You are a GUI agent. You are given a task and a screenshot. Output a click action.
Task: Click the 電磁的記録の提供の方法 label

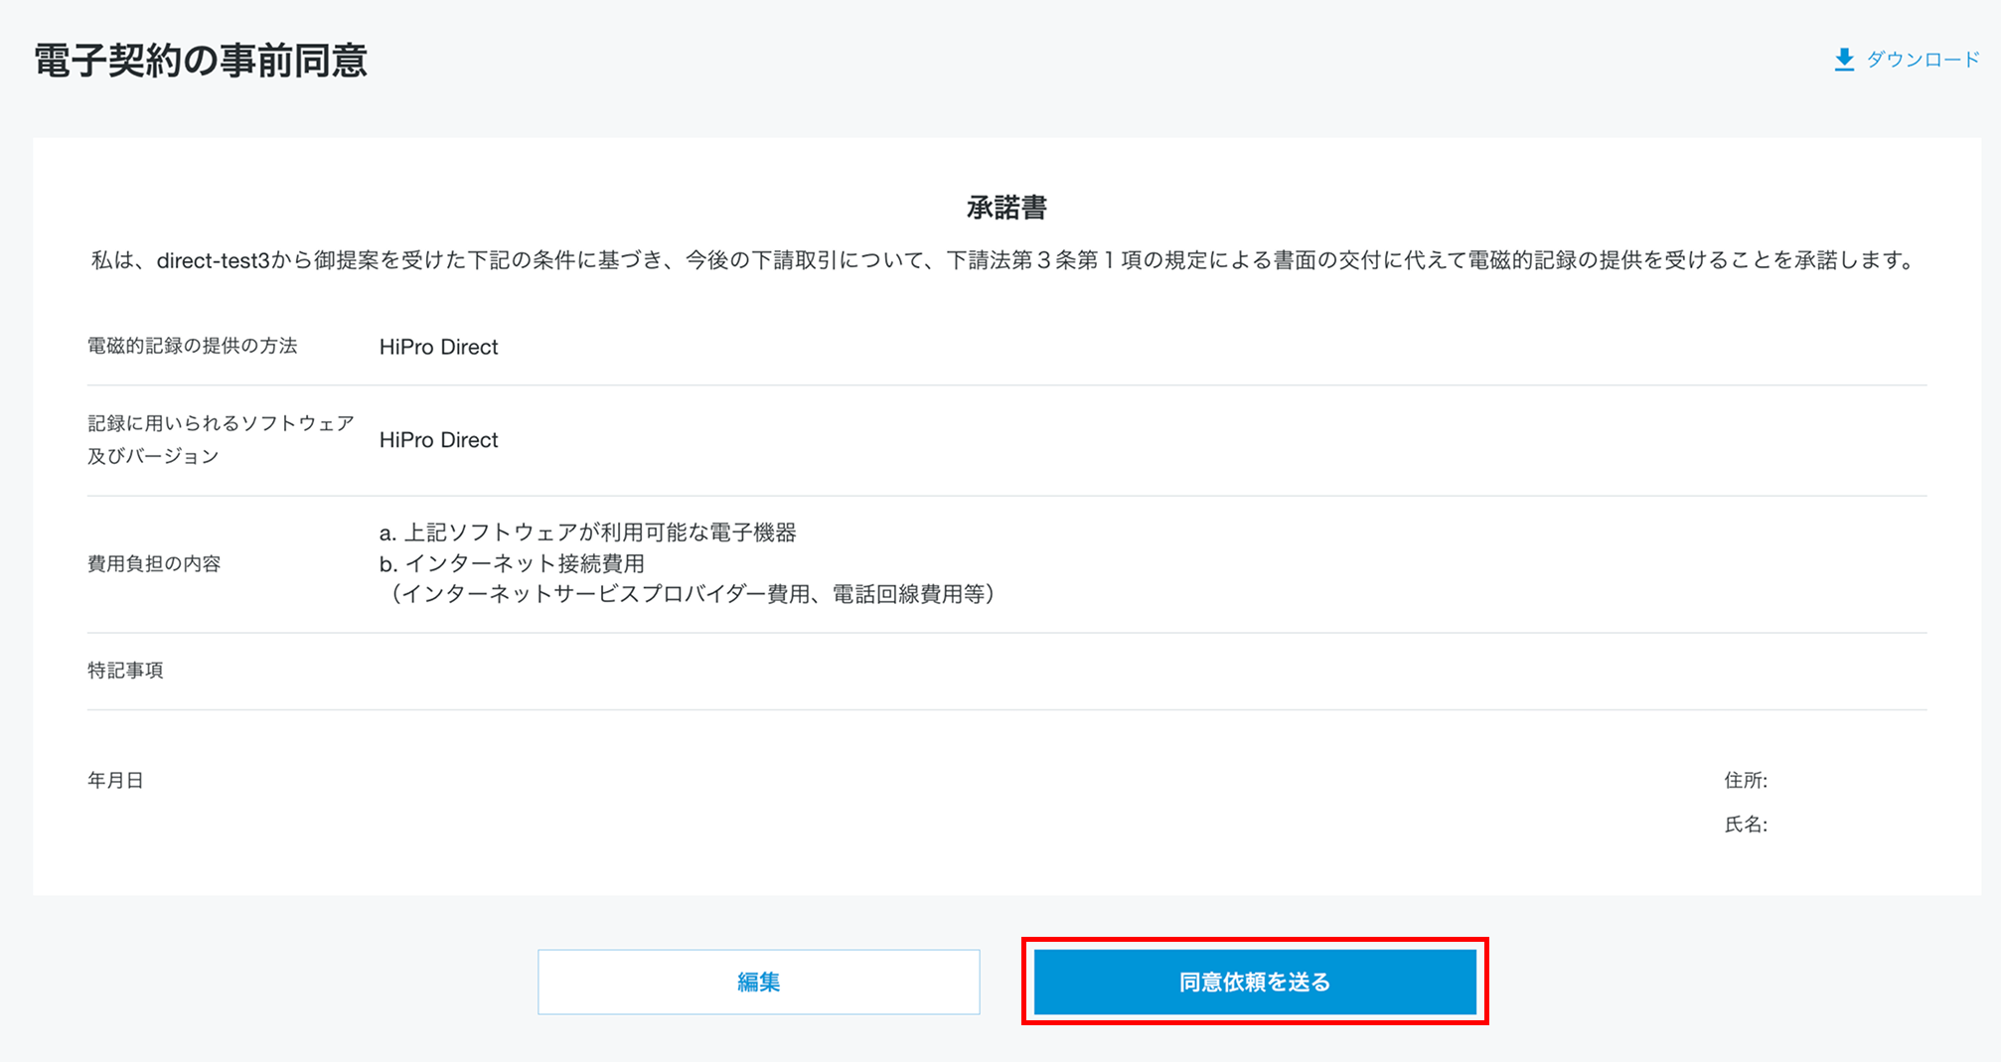[193, 346]
